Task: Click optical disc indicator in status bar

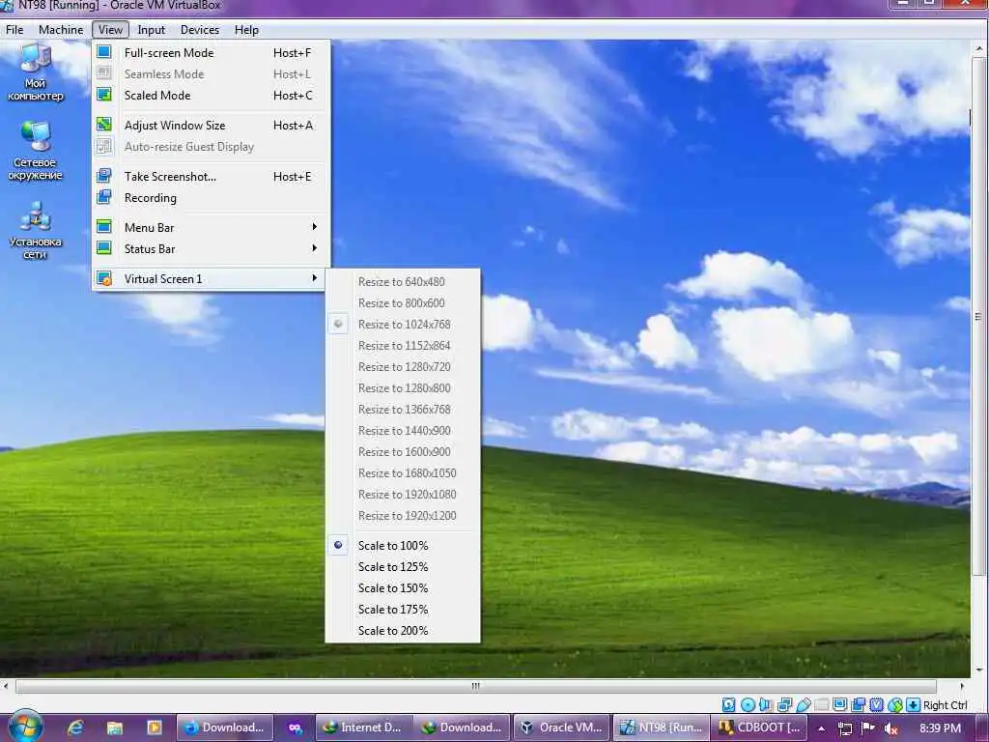Action: 749,704
